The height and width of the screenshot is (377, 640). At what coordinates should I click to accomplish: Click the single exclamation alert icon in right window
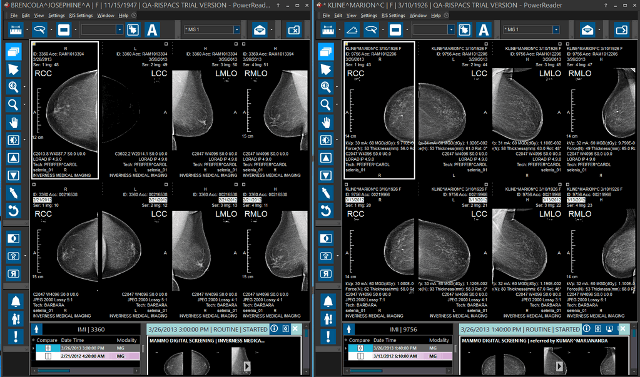[326, 336]
